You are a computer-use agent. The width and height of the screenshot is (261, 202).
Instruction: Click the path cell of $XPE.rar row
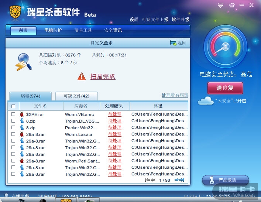(159, 114)
